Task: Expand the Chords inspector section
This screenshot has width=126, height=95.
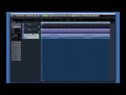Action: tap(16, 44)
